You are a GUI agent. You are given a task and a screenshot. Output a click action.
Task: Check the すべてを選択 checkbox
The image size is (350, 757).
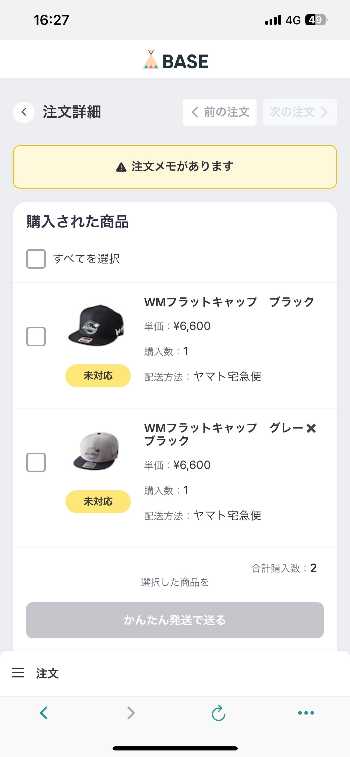[36, 259]
